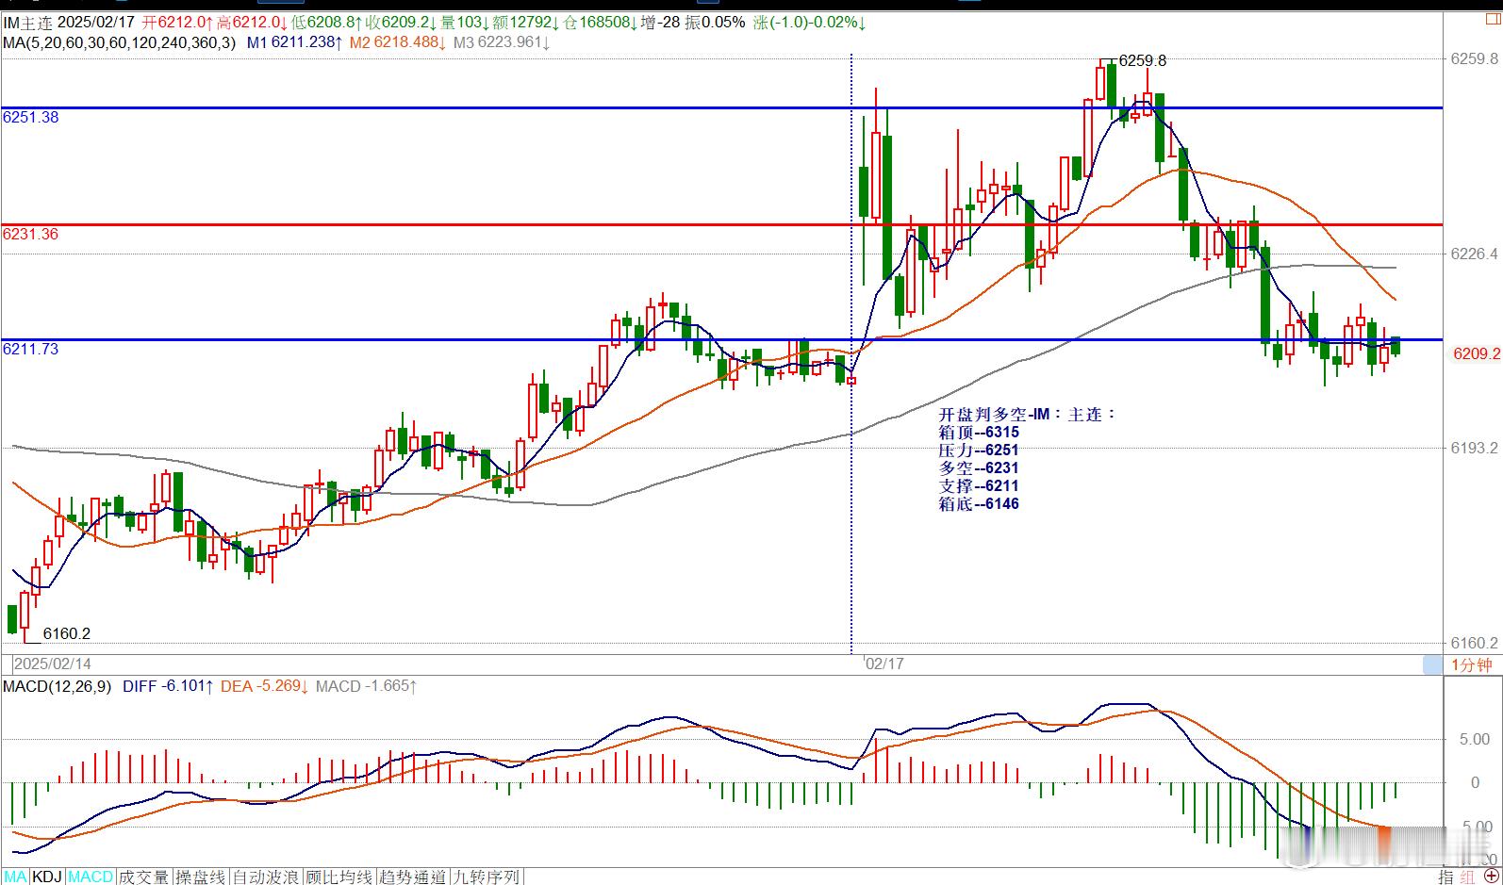Click the 指 indicator button
Image resolution: width=1503 pixels, height=885 pixels.
(1445, 877)
